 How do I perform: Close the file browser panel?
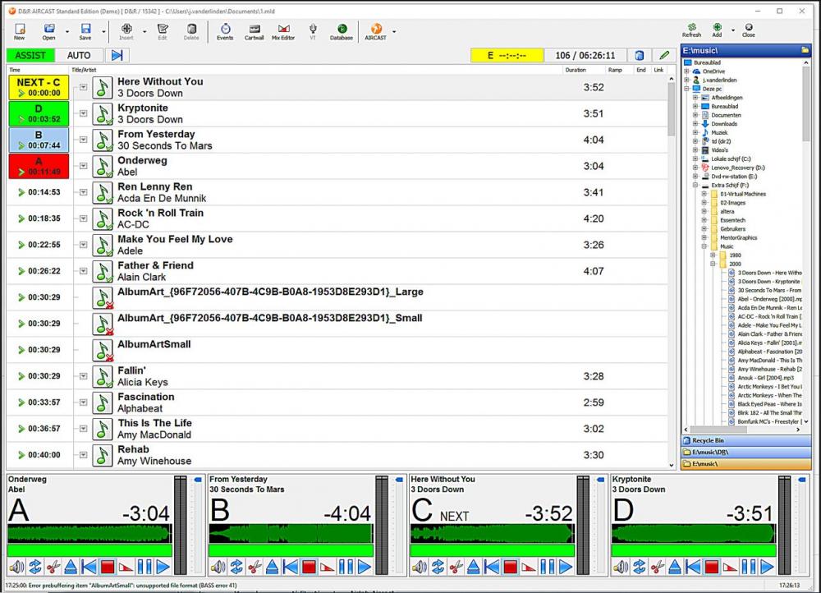[749, 30]
